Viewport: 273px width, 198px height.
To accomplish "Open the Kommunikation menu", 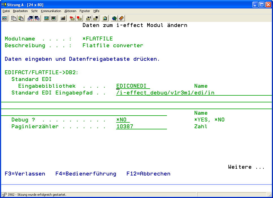I will 51,11.
